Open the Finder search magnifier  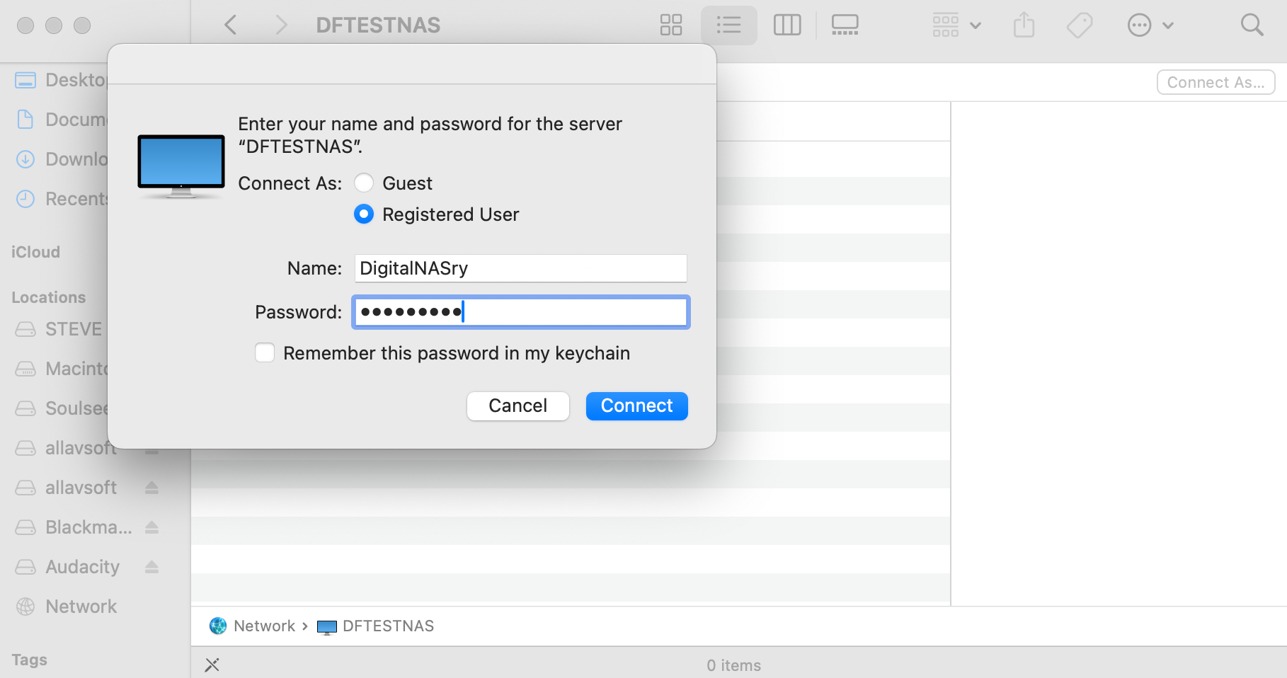[x=1252, y=25]
